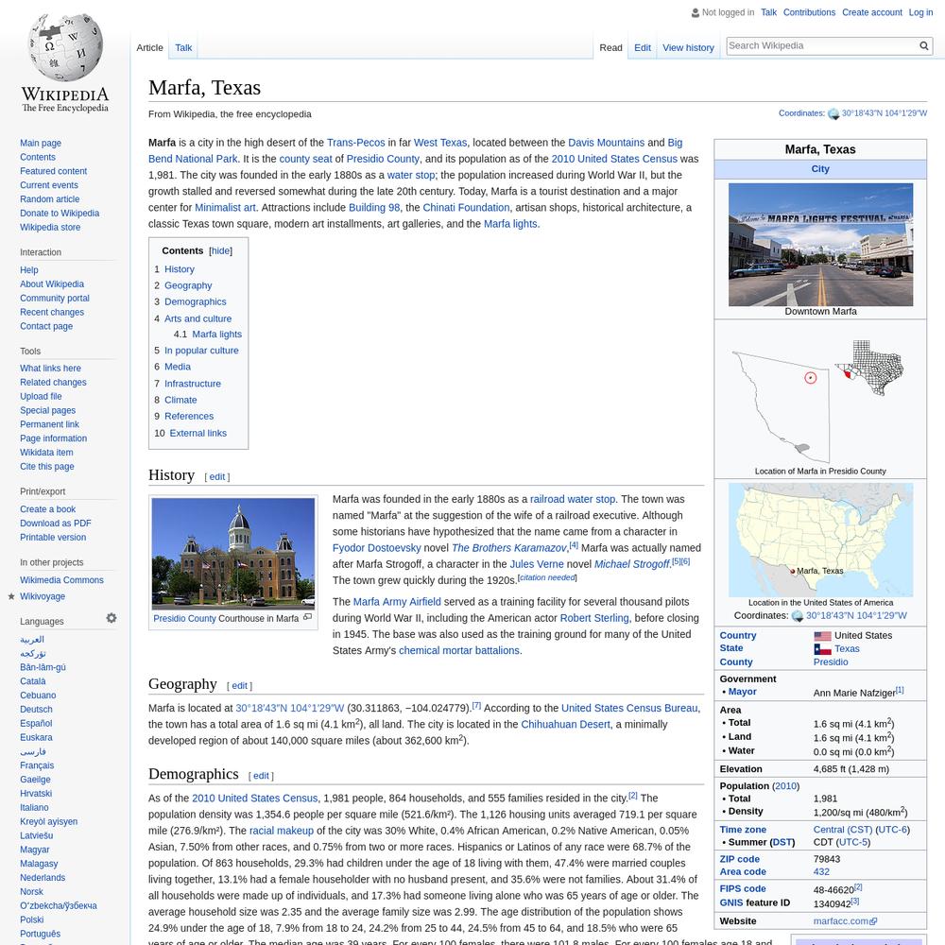The height and width of the screenshot is (945, 945).
Task: Edit the Geography section
Action: tap(239, 686)
